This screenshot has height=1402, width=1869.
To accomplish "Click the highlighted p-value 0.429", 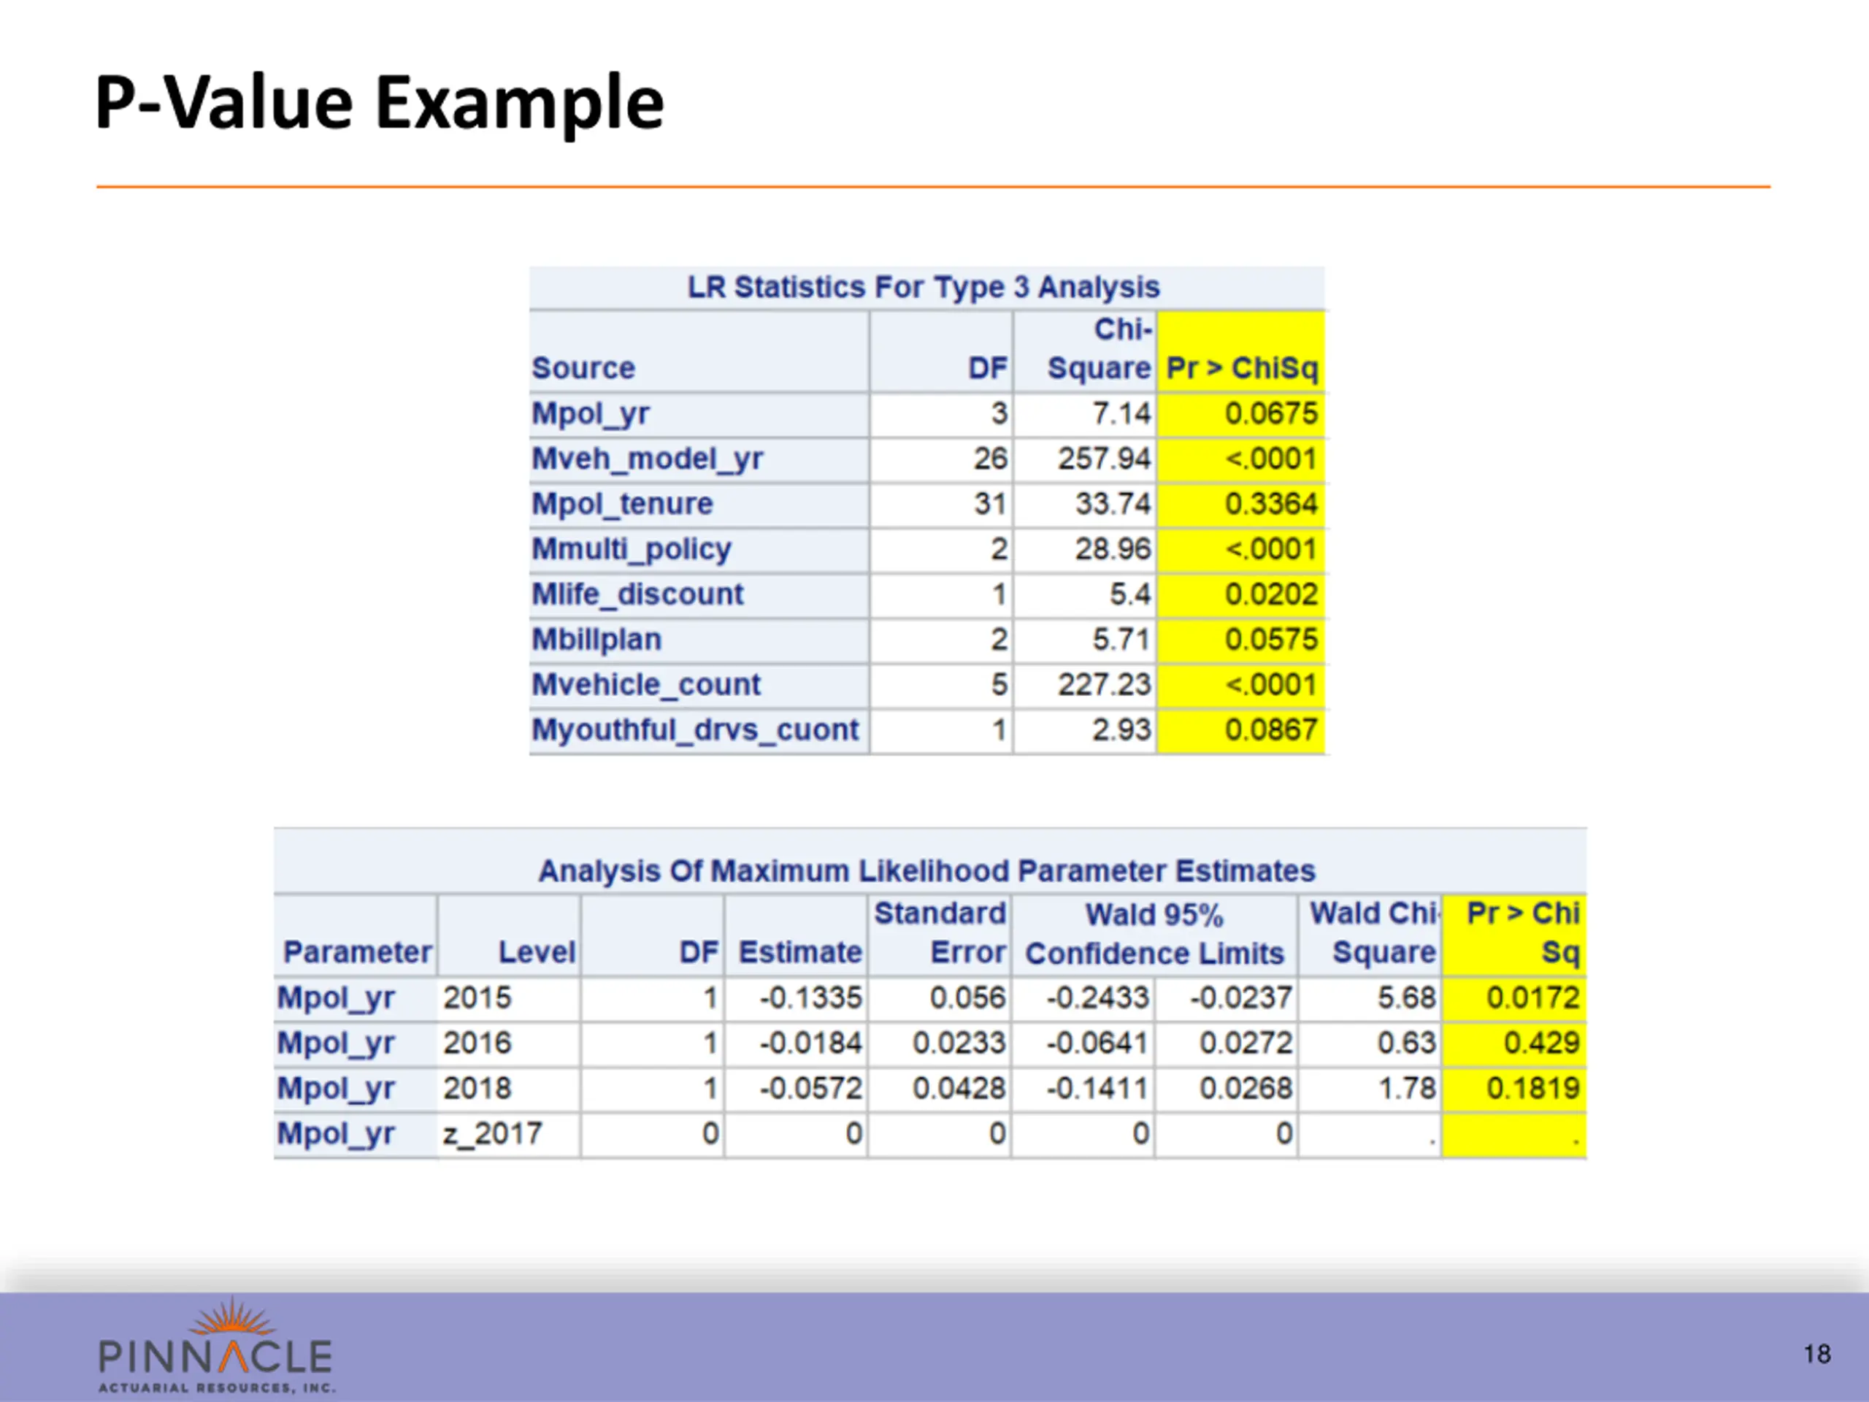I will coord(1541,1043).
